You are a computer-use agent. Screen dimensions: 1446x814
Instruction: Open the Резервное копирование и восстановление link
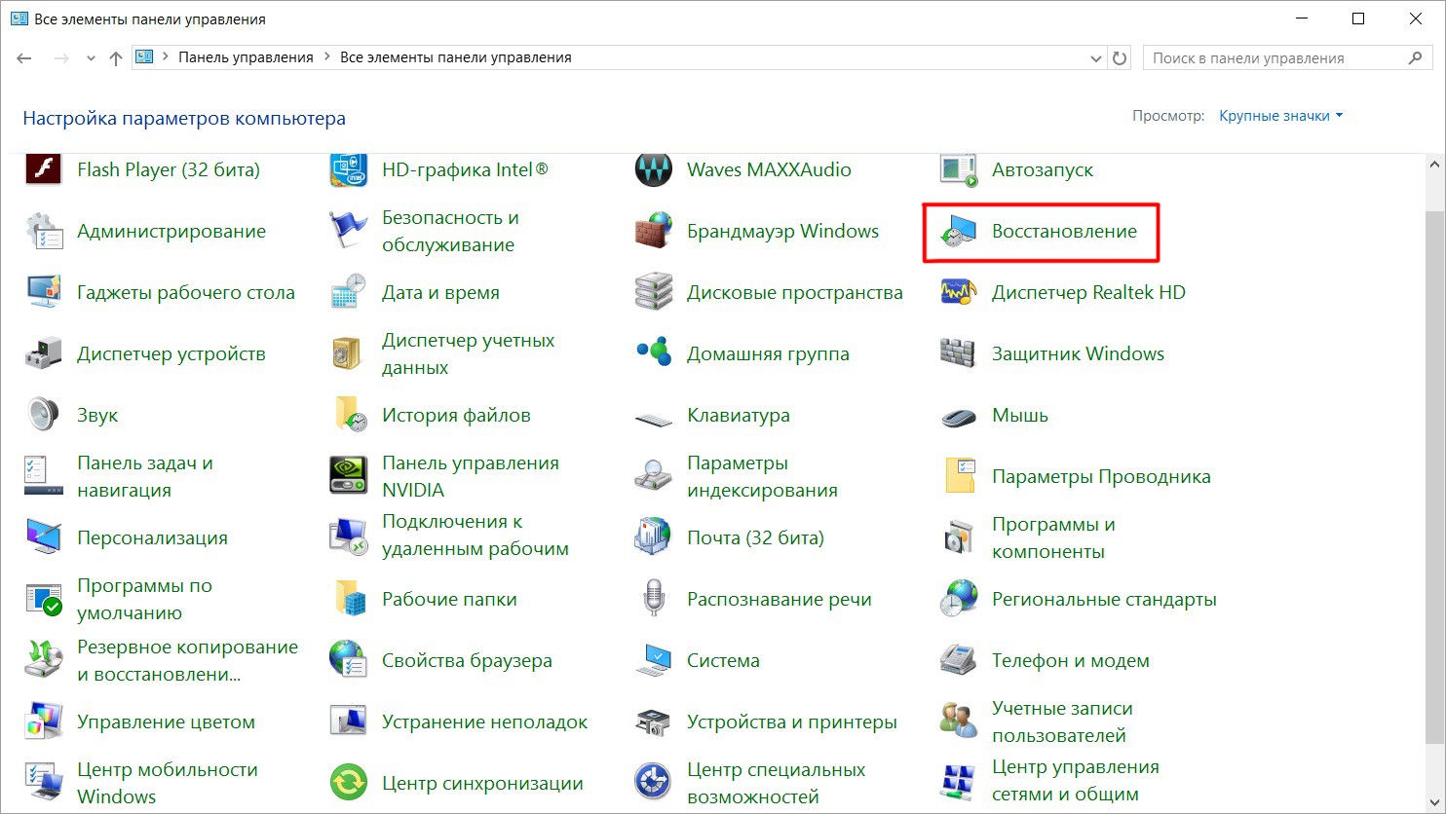(187, 661)
